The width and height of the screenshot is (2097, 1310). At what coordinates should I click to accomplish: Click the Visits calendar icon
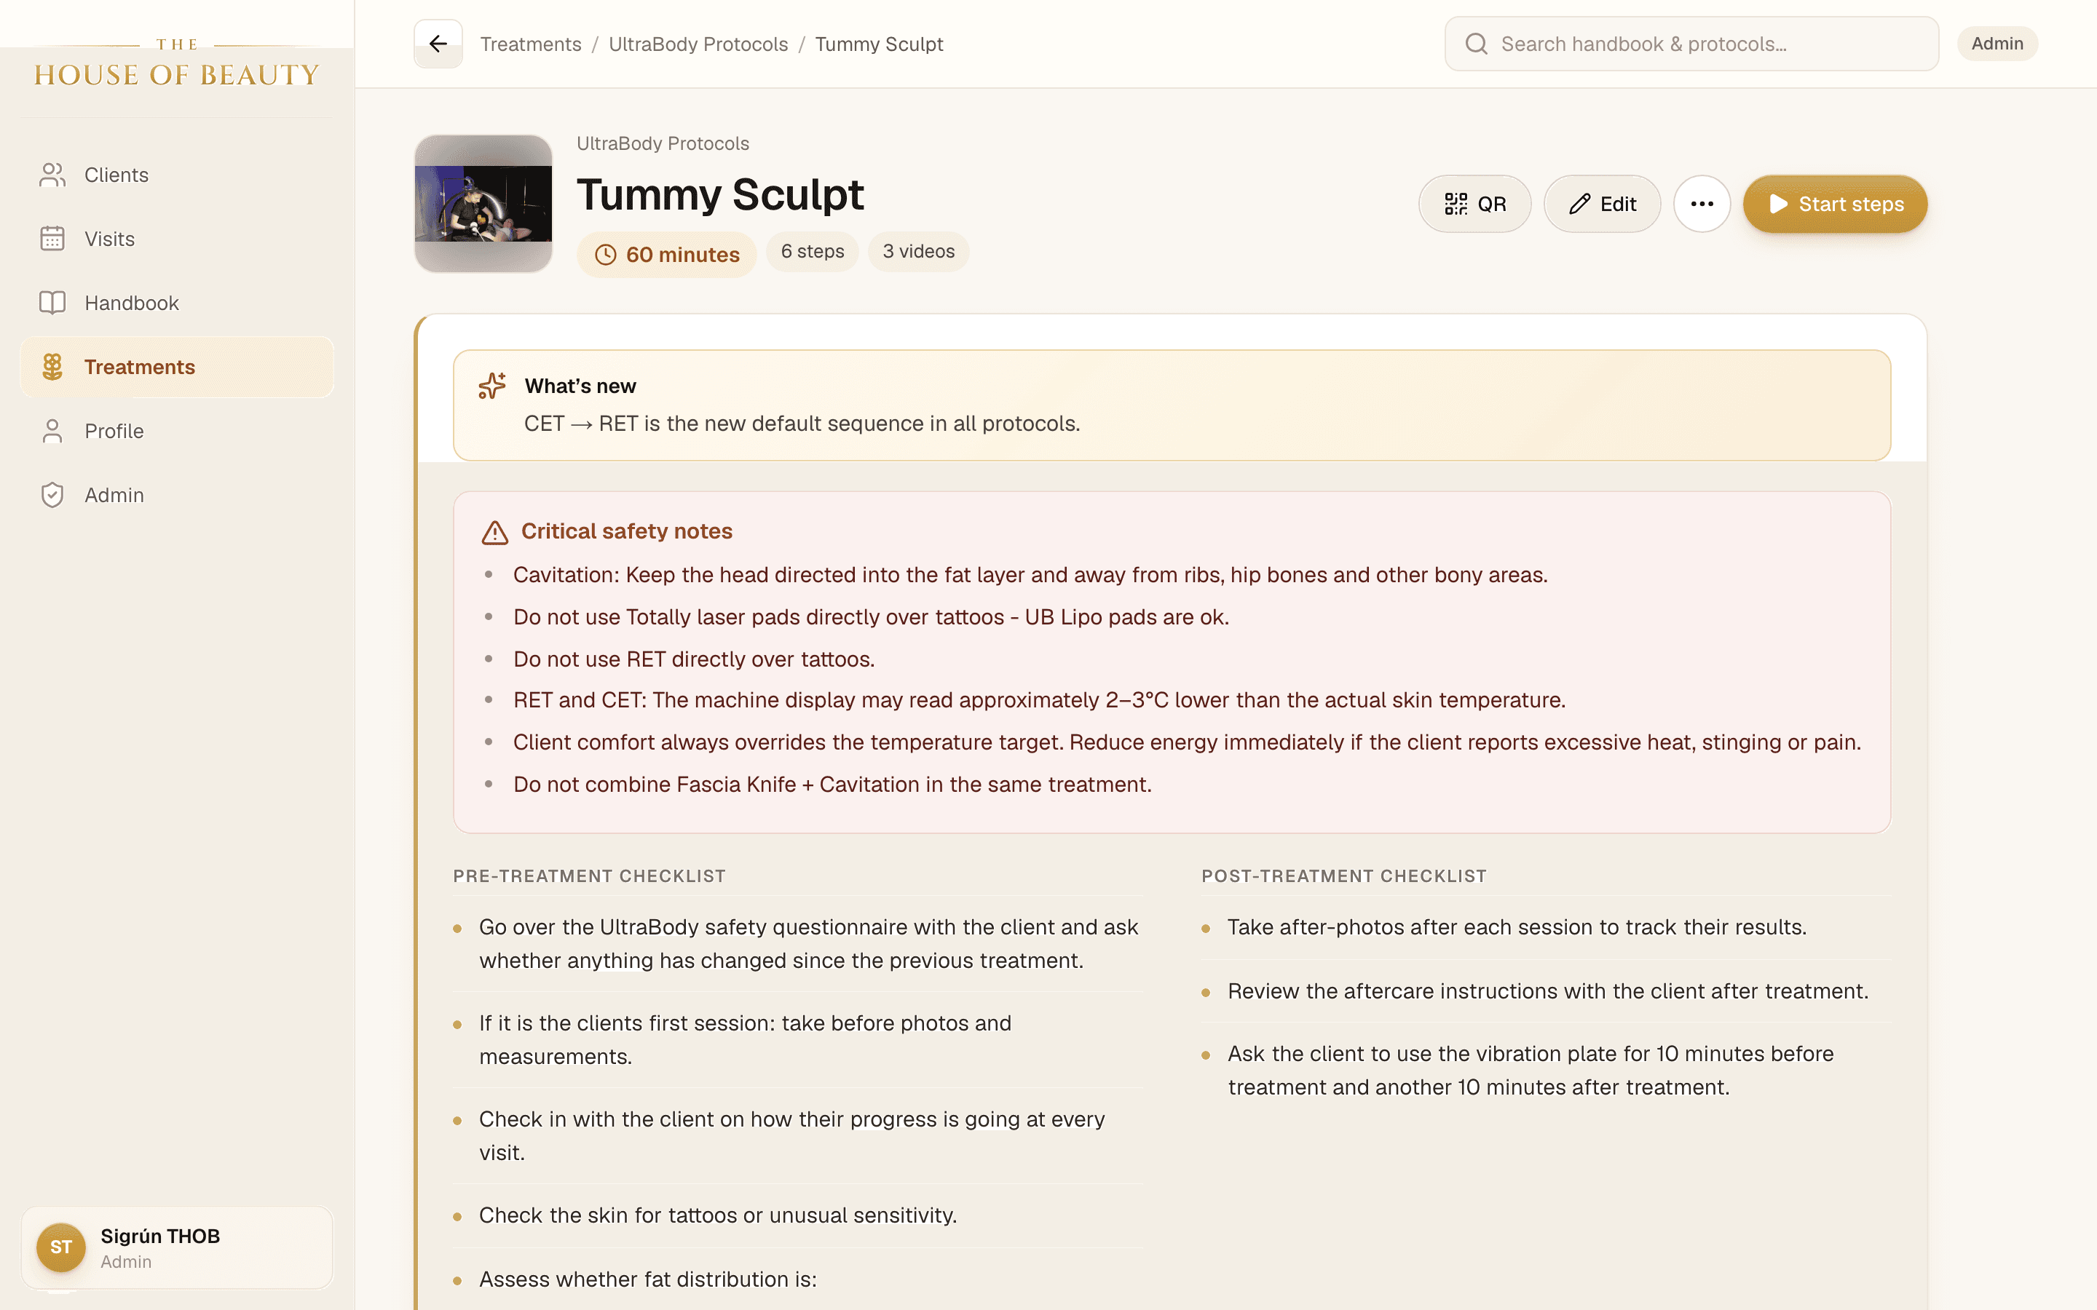tap(52, 239)
